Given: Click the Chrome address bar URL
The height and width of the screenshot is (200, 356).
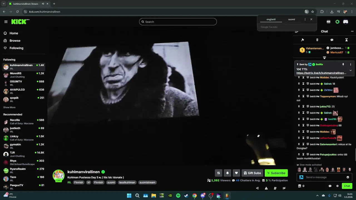Looking at the screenshot, I should (x=44, y=12).
